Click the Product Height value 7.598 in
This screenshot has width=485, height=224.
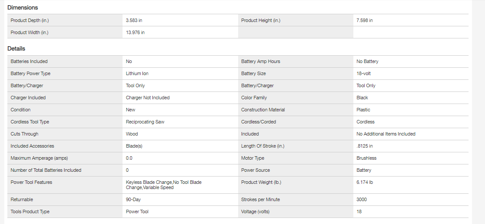tap(365, 20)
